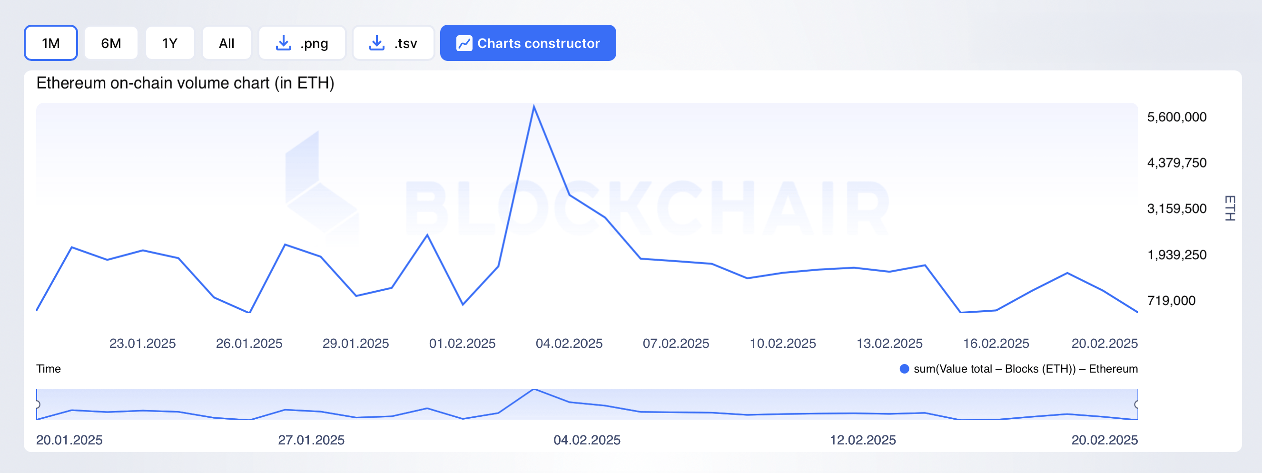Viewport: 1262px width, 473px height.
Task: Click the left circular handle of the range navigator
Action: [x=38, y=404]
